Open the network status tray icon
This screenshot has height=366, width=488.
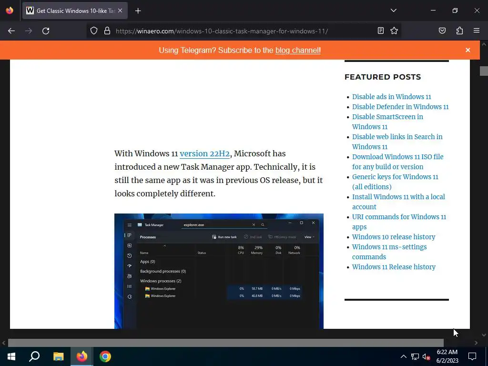coord(415,356)
